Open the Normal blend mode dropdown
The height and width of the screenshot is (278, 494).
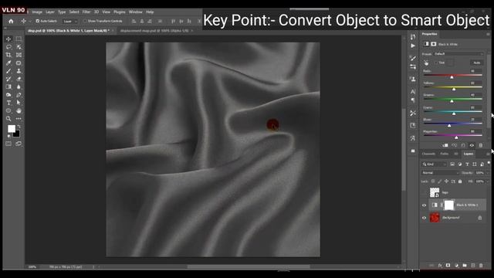pos(440,173)
